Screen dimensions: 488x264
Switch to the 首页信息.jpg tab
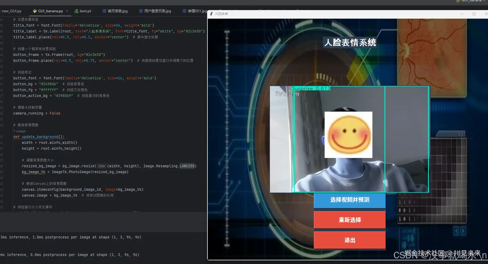117,11
